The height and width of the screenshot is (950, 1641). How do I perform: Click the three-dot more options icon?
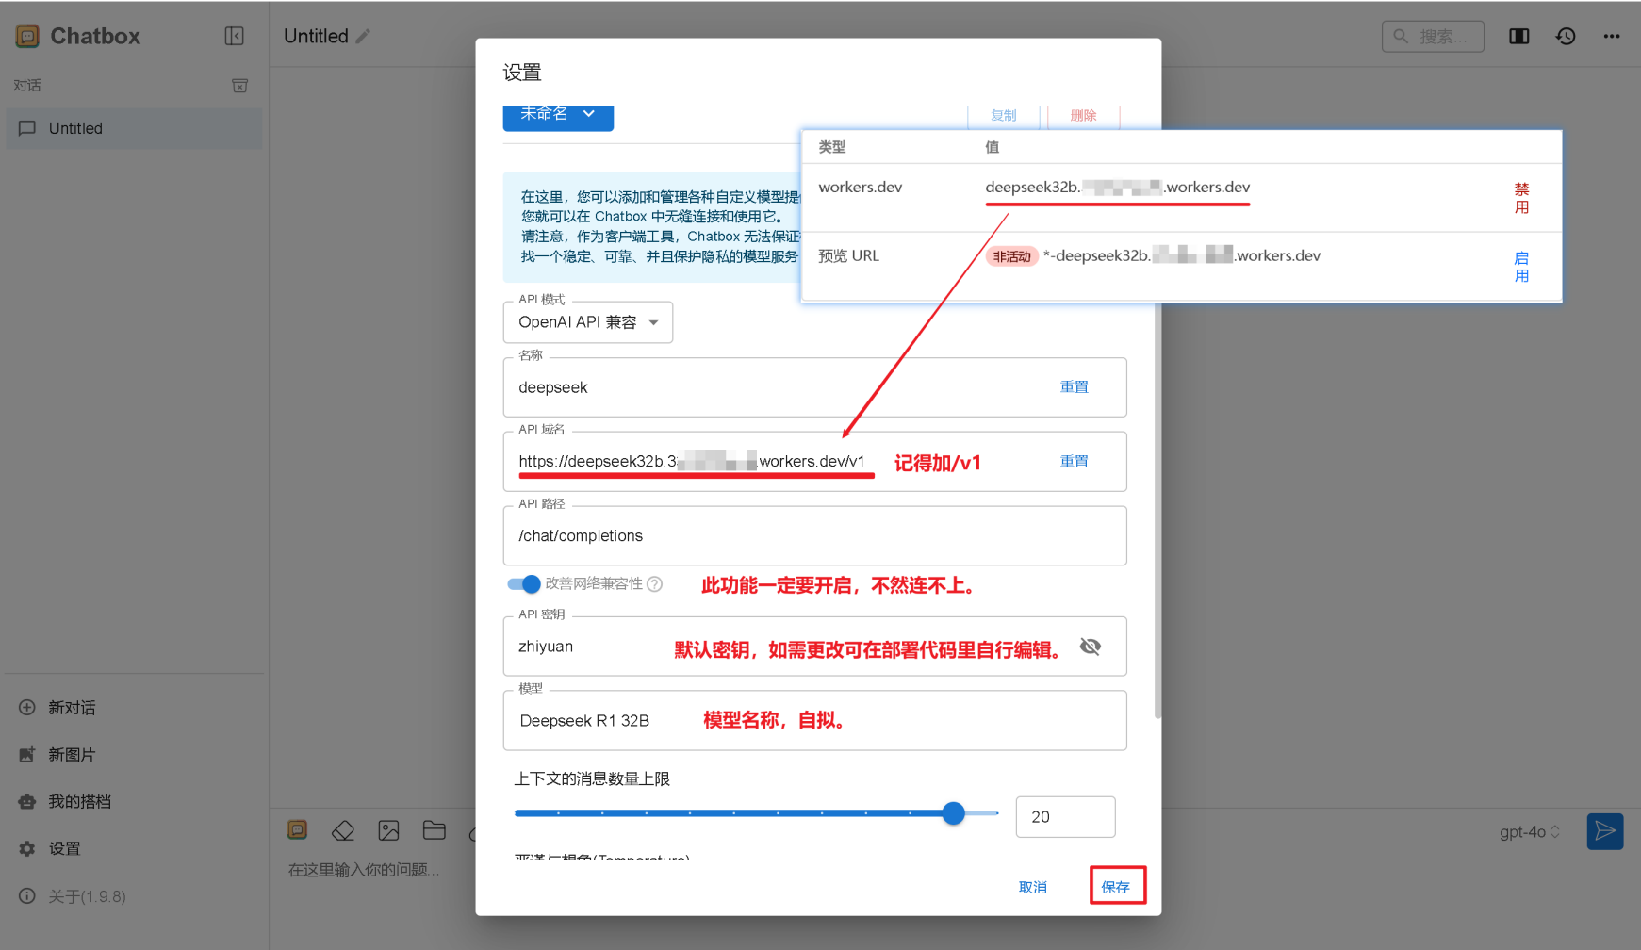1612,36
